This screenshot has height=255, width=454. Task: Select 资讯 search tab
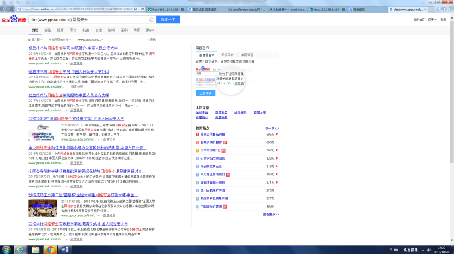click(48, 30)
